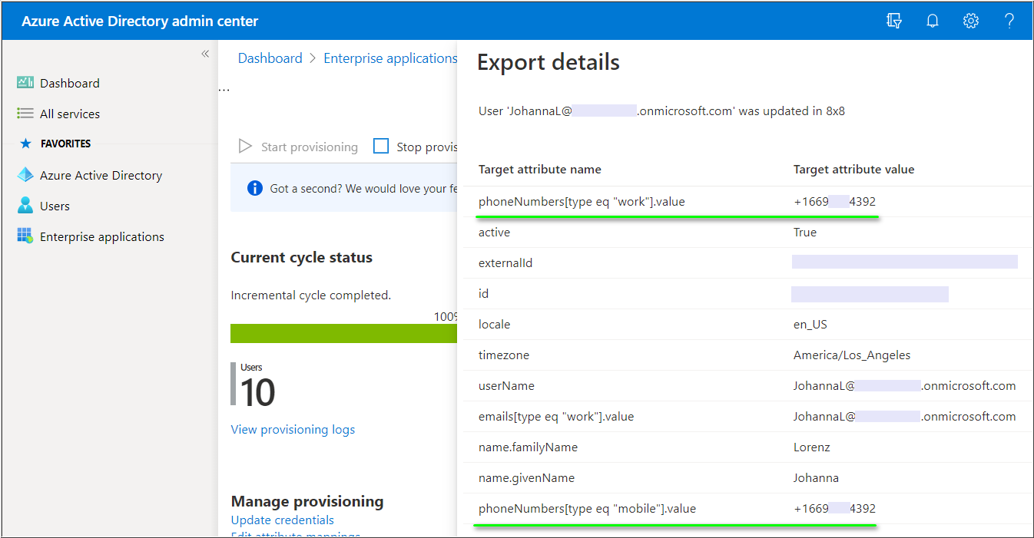This screenshot has height=538, width=1034.
Task: Click the All services list icon
Action: point(25,114)
